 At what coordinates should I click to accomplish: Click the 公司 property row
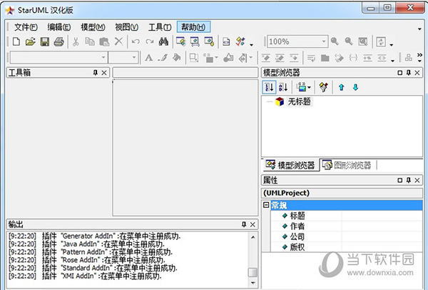click(x=347, y=236)
